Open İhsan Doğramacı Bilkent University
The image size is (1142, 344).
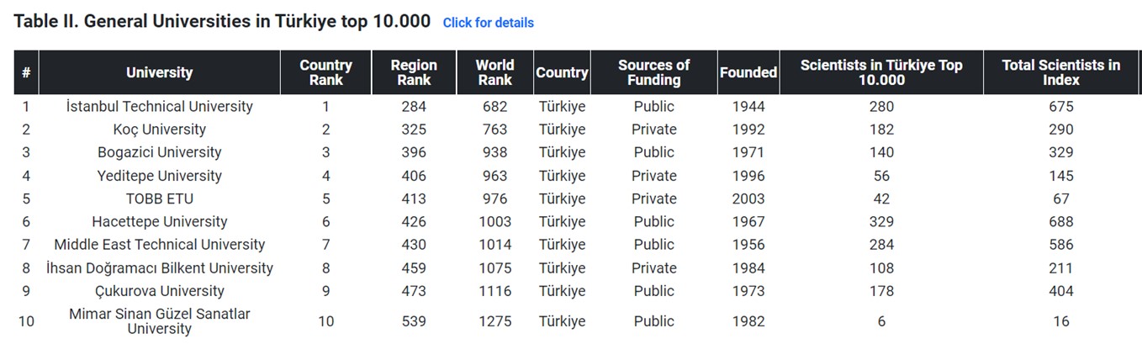point(160,267)
